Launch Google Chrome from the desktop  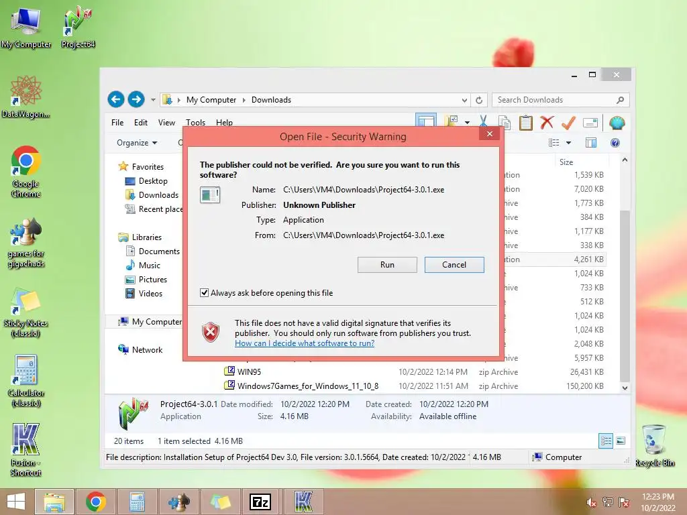(26, 172)
